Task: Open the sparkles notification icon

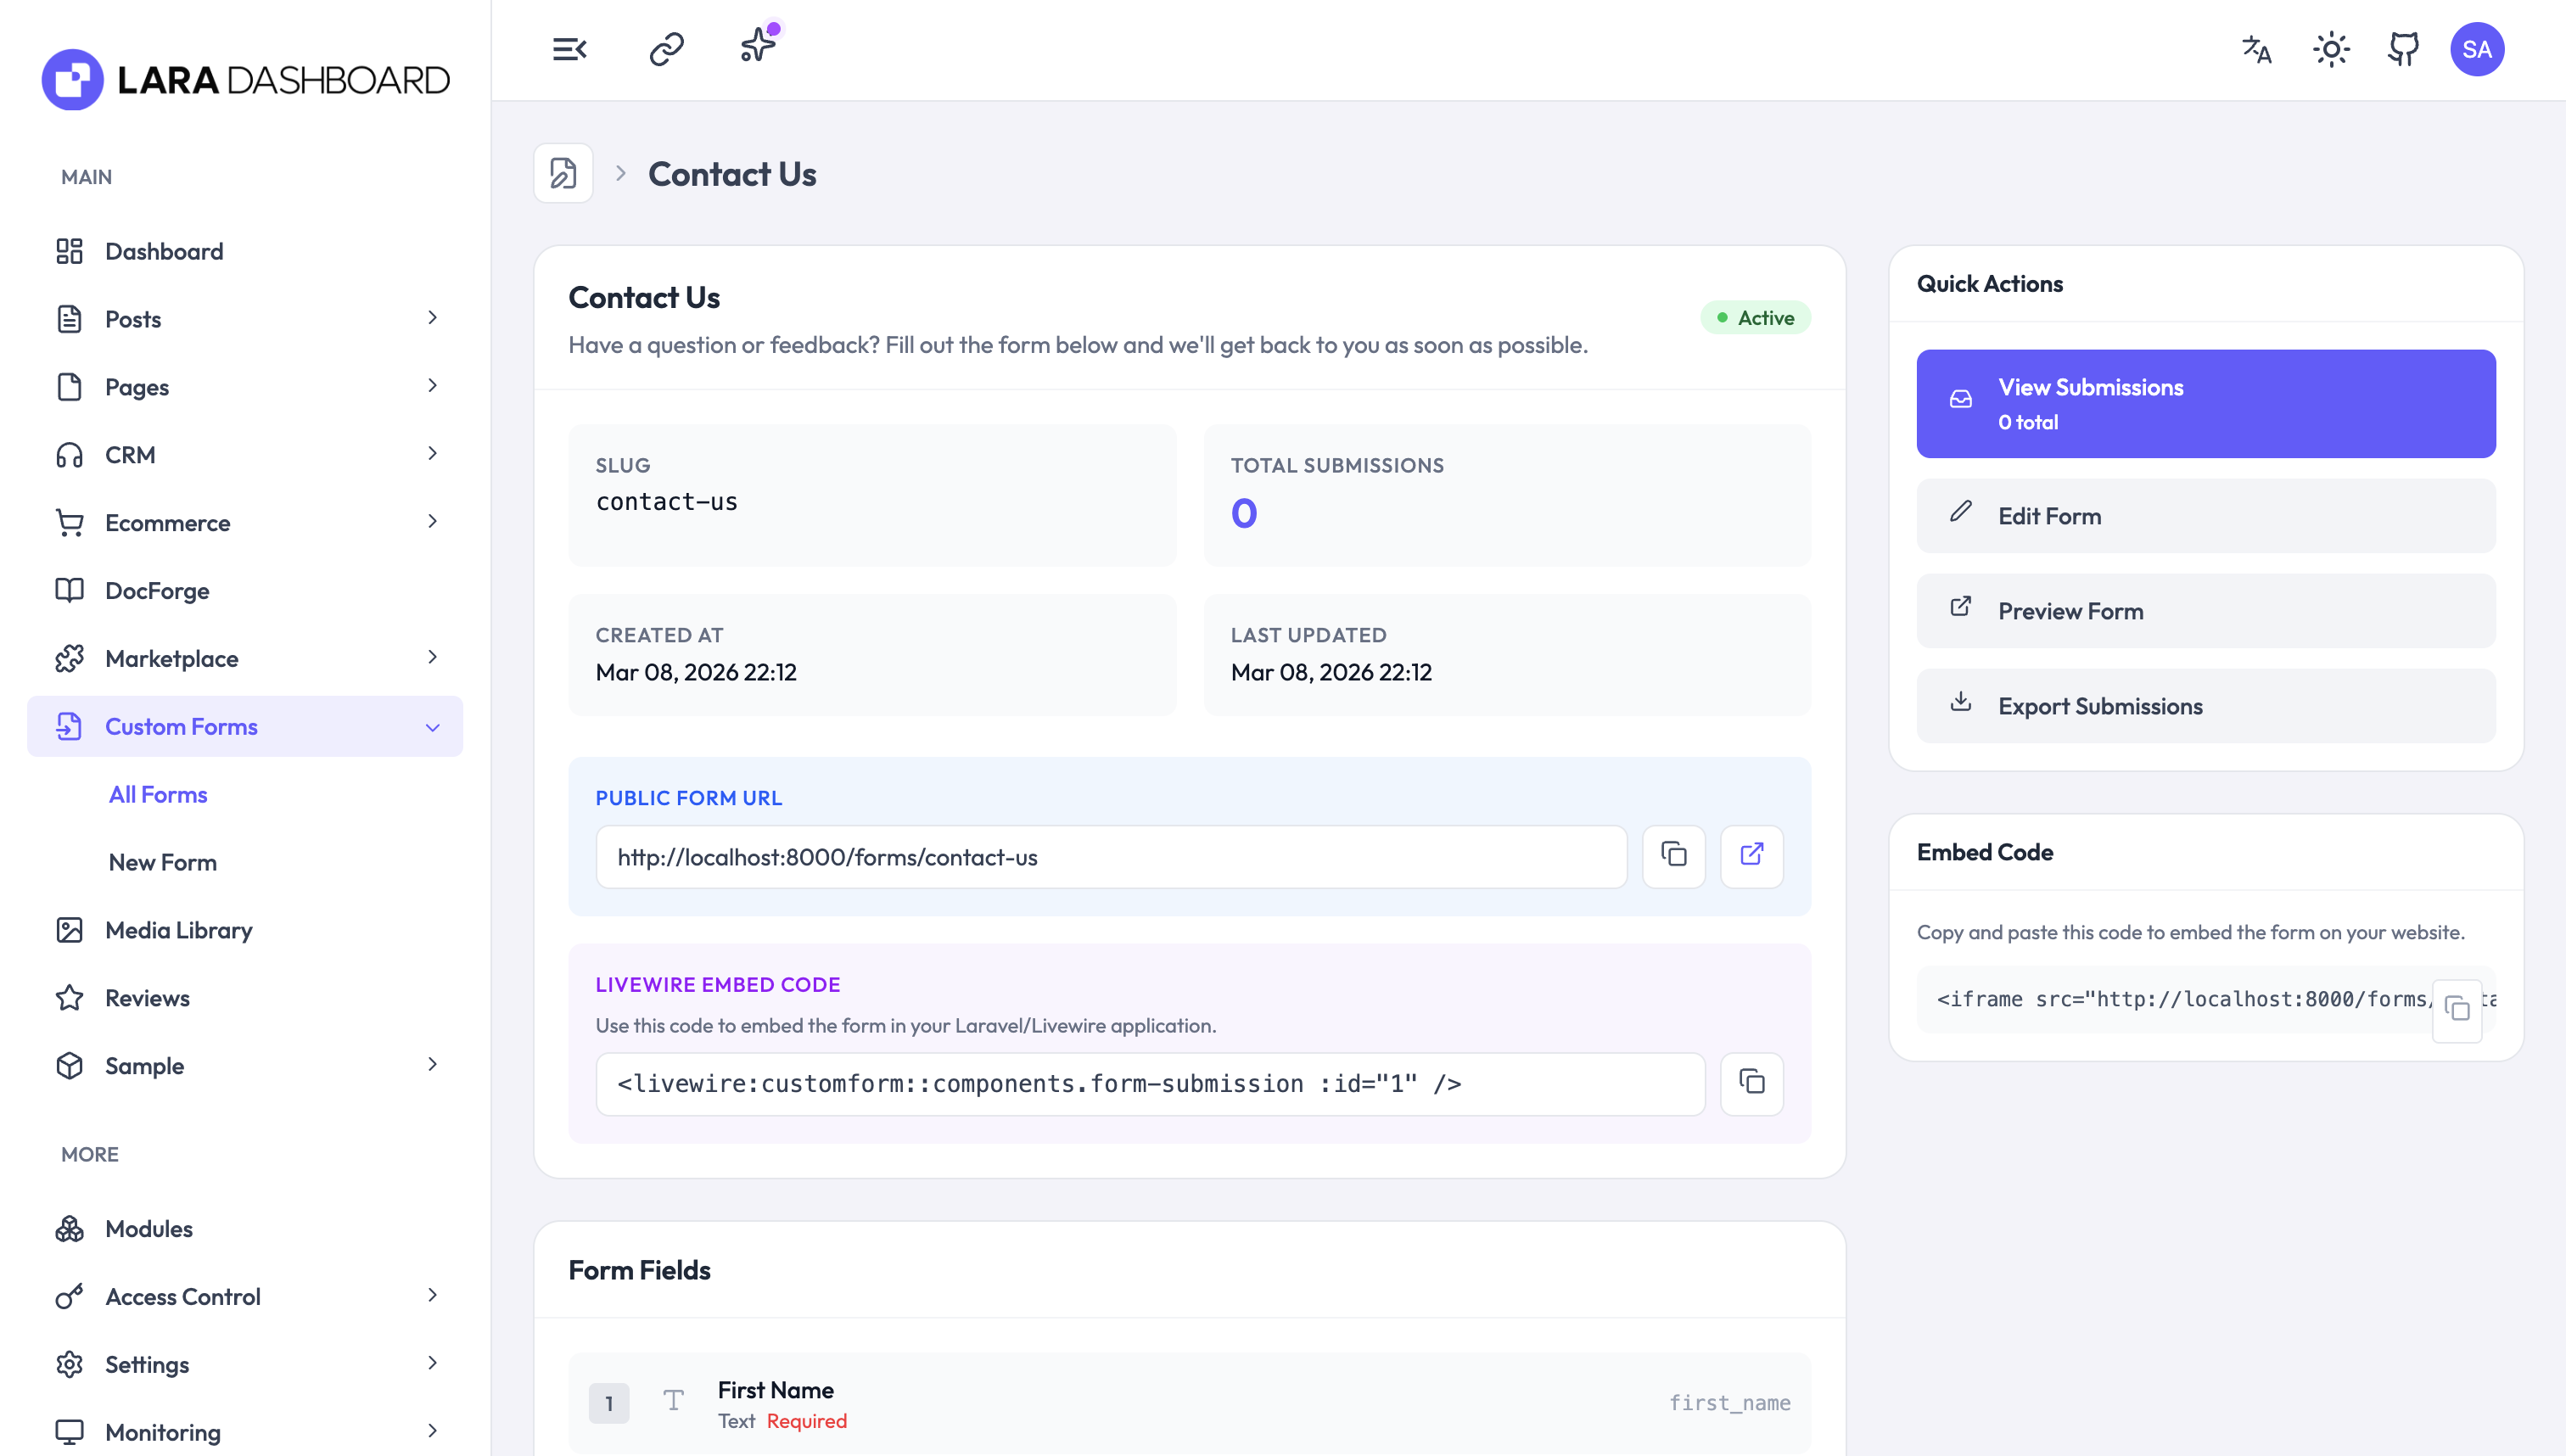Action: point(757,45)
